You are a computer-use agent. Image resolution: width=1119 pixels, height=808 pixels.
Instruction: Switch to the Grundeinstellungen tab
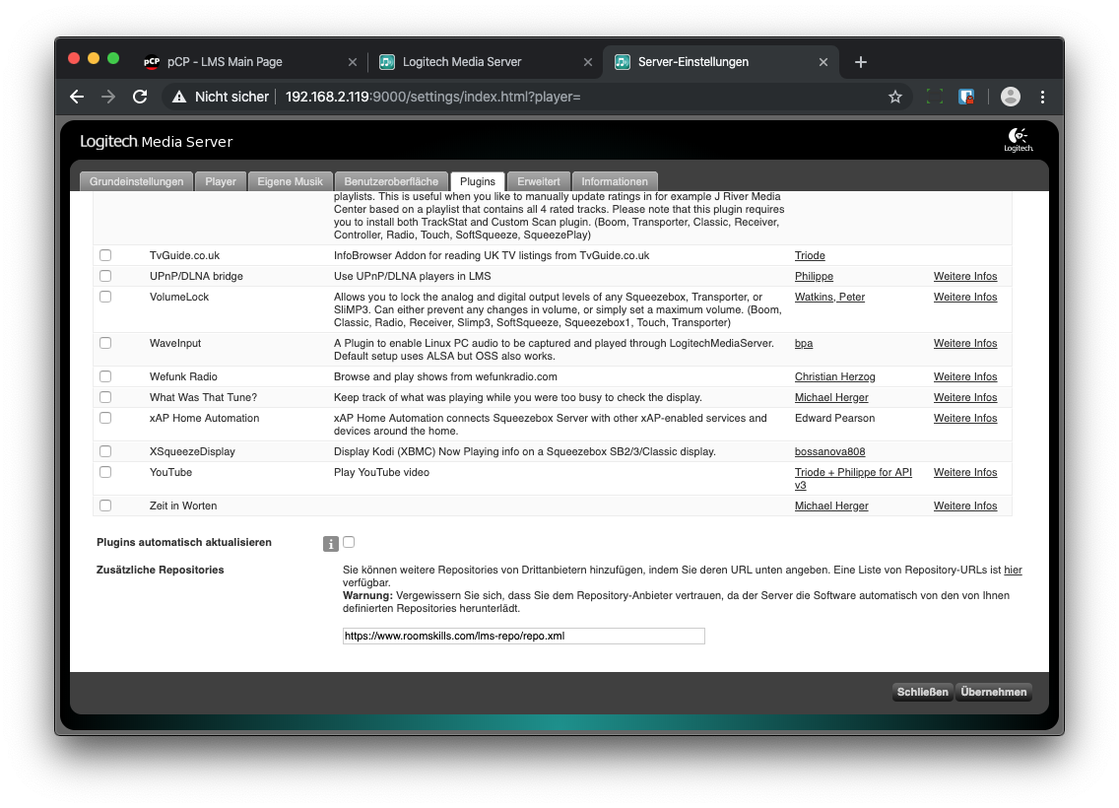tap(136, 181)
